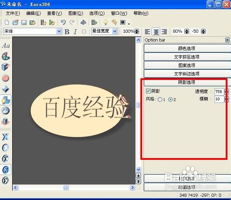This screenshot has width=231, height=200.
Task: Click the vertical scrollbar thumb of canvas
Action: pos(139,105)
